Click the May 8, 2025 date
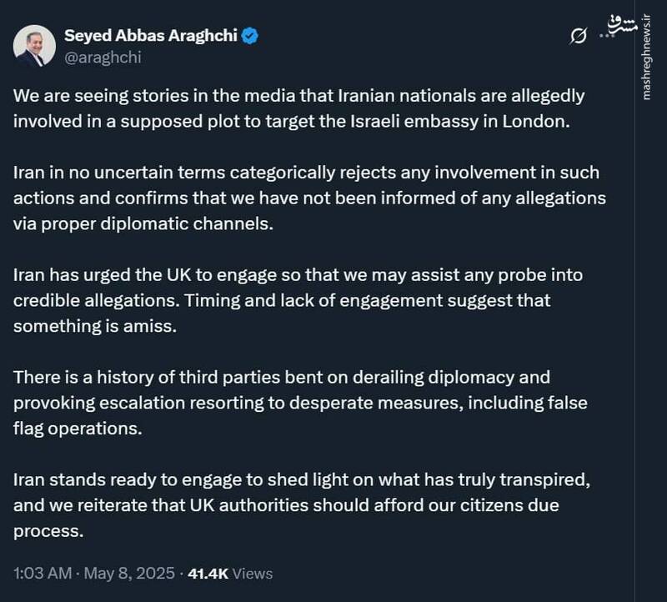Screen dimensions: 667x602 [133, 574]
